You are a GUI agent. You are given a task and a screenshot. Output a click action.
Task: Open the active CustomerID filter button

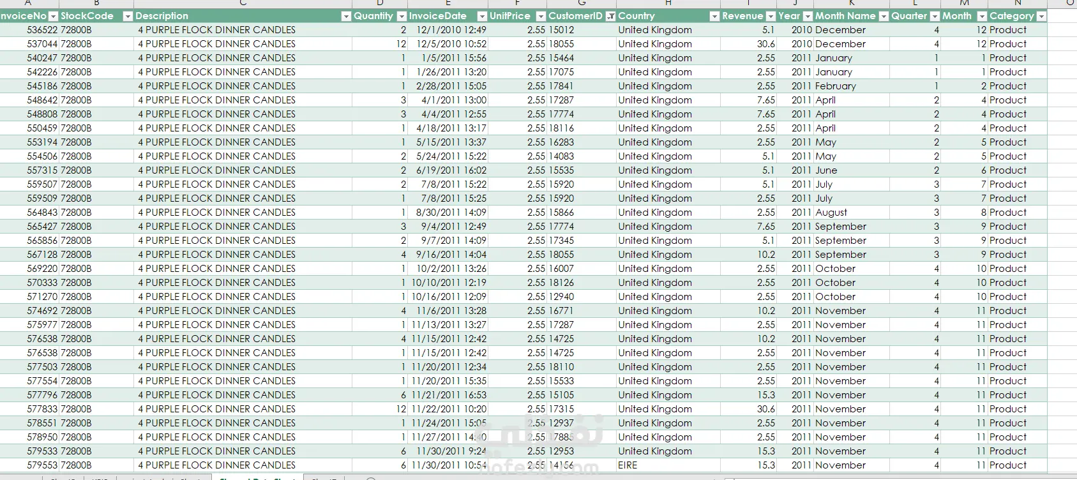coord(610,16)
